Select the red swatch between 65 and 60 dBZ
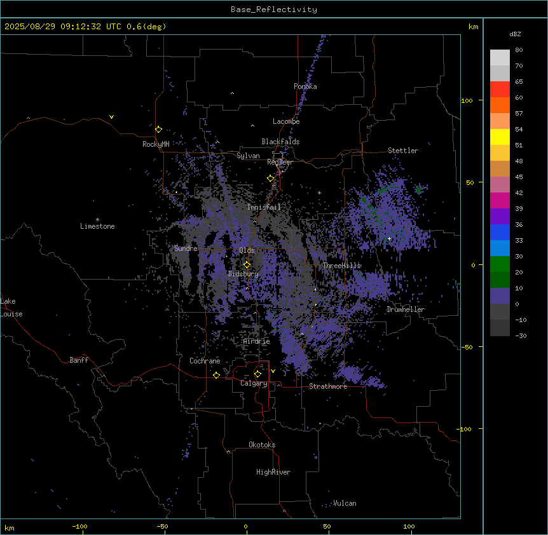The image size is (548, 535). pyautogui.click(x=500, y=90)
